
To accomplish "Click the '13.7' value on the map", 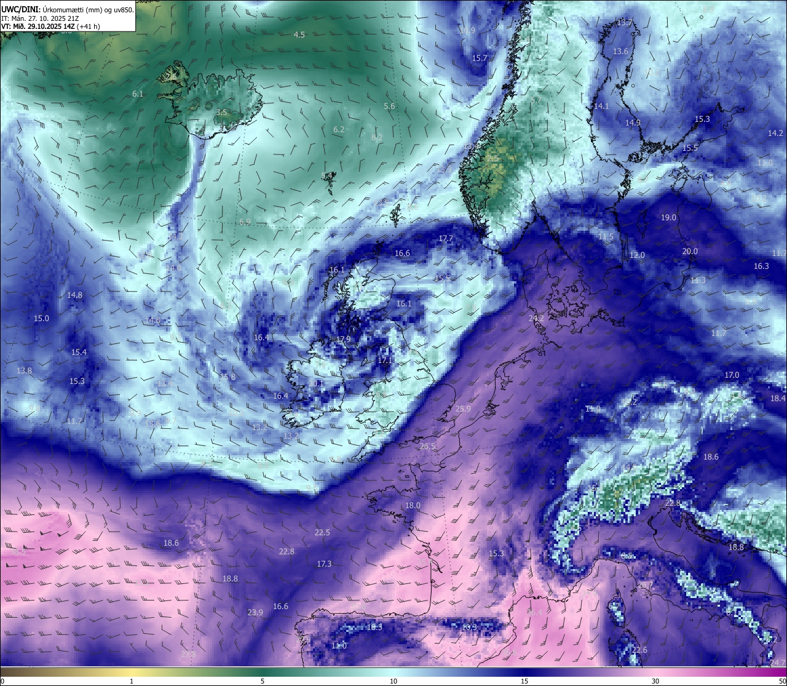I will 625,23.
